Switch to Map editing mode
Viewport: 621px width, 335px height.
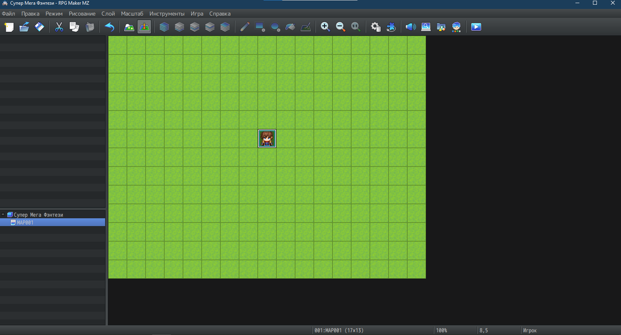click(x=129, y=27)
